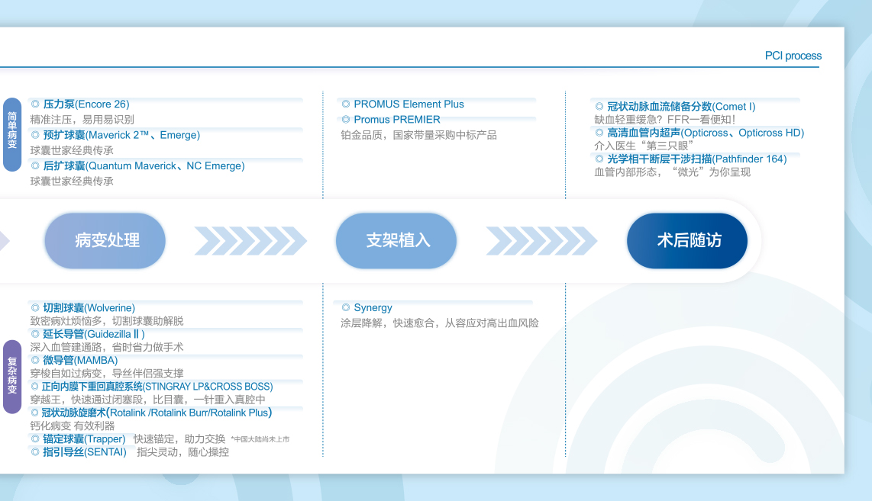This screenshot has width=872, height=501.
Task: Click the PCI process header label
Action: click(793, 56)
